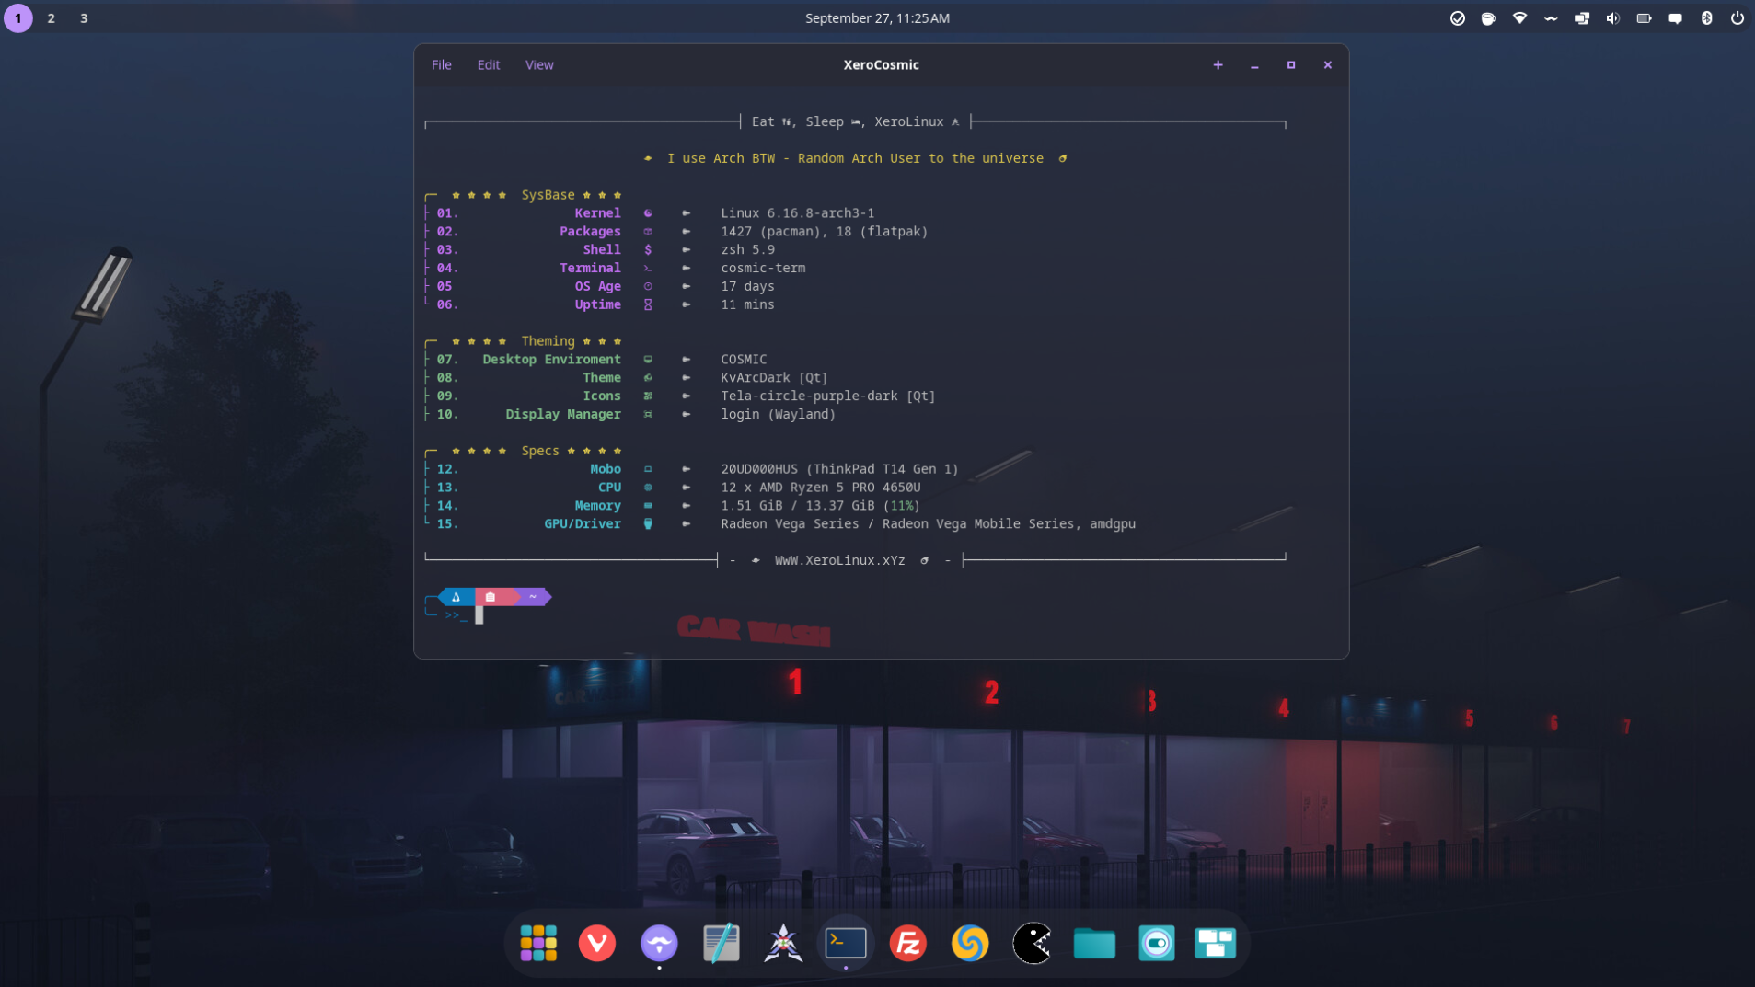Toggle Wi-Fi from the system tray
The height and width of the screenshot is (987, 1755).
click(x=1520, y=17)
